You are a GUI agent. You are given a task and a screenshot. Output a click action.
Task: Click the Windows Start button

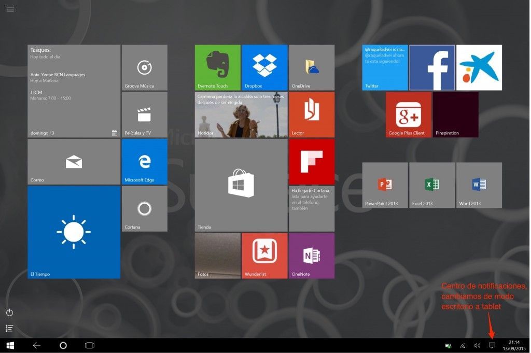10,346
